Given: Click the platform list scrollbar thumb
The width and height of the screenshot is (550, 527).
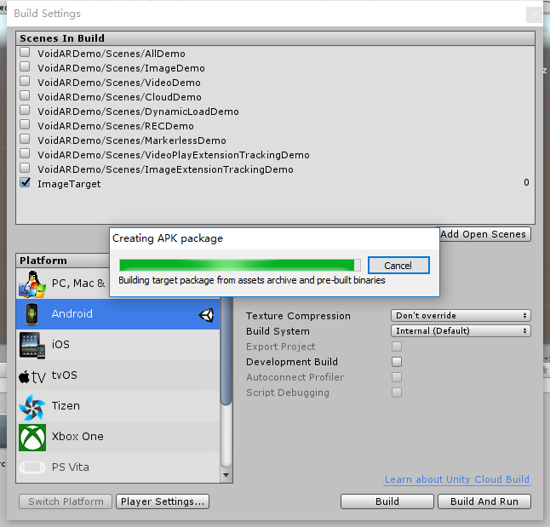Looking at the screenshot, I should coord(226,351).
